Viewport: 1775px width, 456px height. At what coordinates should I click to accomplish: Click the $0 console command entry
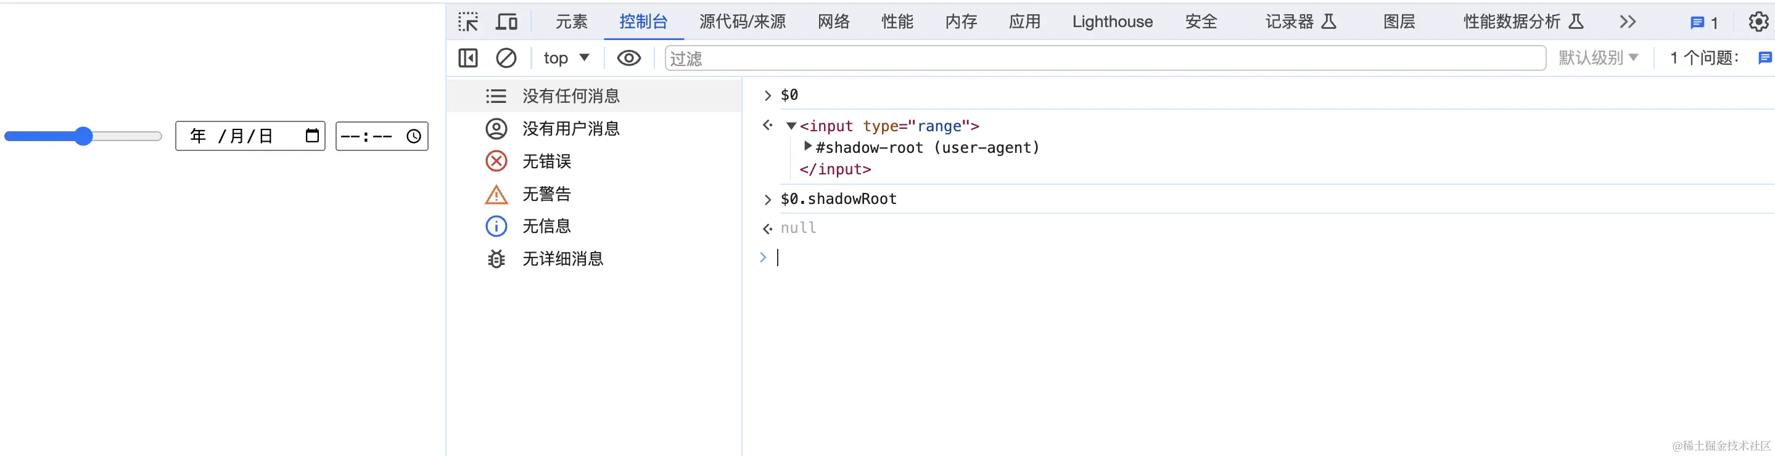[x=789, y=95]
